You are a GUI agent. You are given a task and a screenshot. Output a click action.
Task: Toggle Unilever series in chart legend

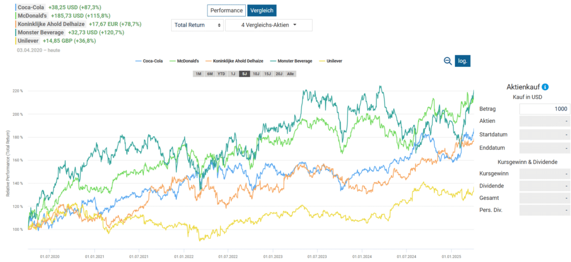pyautogui.click(x=330, y=61)
